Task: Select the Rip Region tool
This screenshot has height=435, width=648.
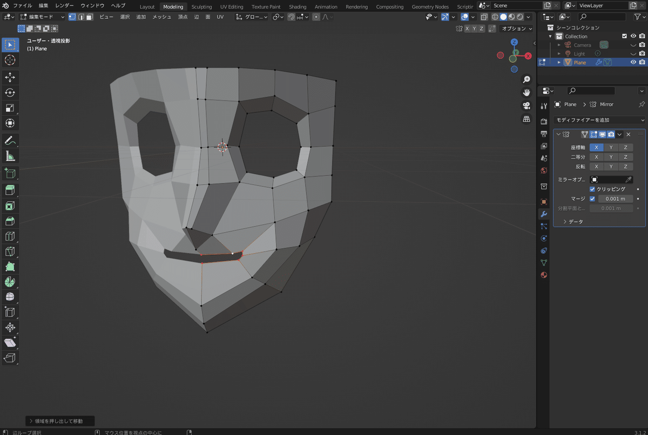Action: [x=10, y=357]
